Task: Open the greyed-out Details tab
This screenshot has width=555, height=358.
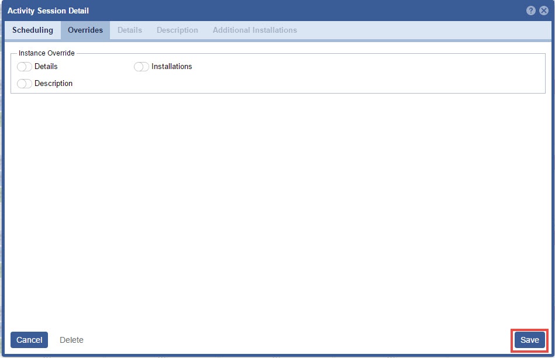Action: click(x=130, y=30)
